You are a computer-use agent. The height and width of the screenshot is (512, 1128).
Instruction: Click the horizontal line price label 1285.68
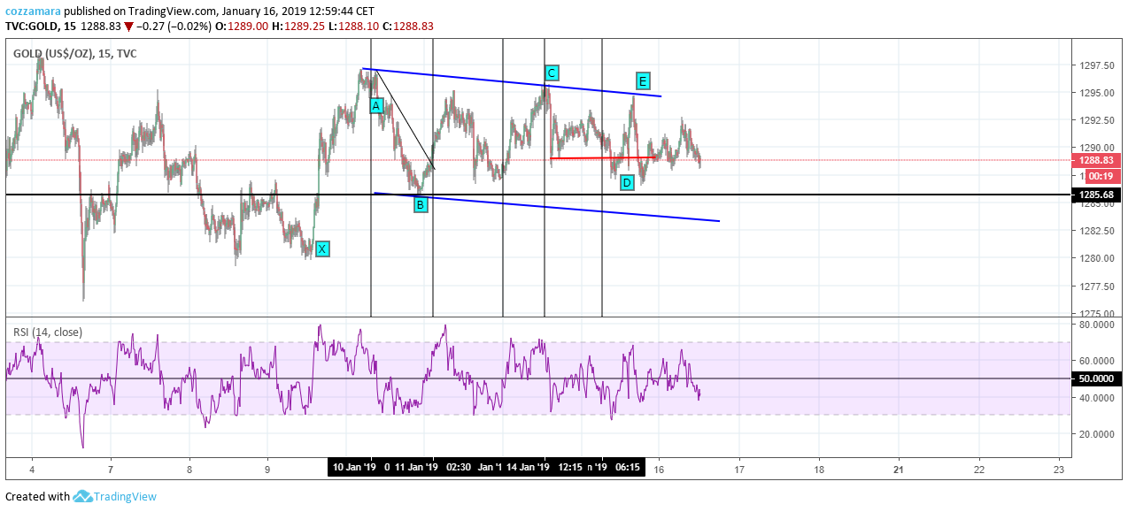coord(1095,195)
